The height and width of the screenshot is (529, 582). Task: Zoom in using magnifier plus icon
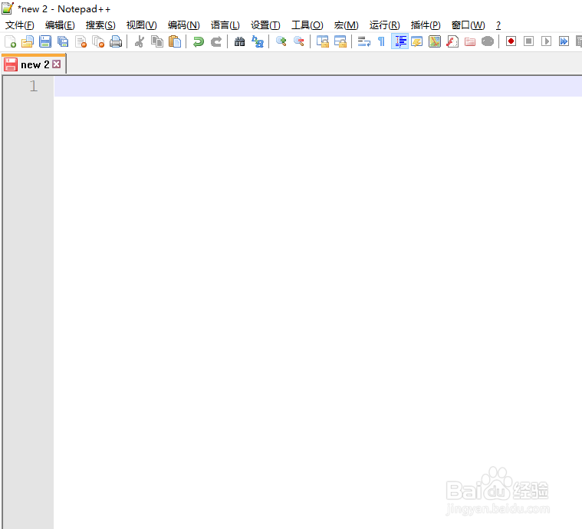click(x=281, y=41)
